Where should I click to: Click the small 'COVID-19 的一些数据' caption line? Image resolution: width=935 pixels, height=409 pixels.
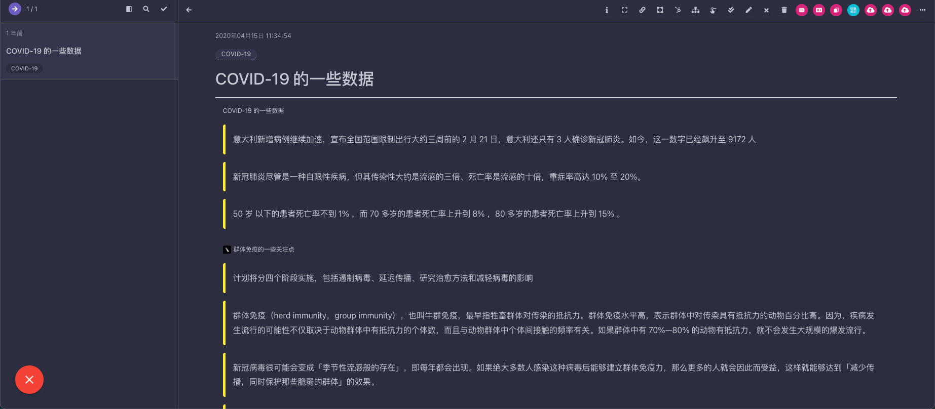pos(253,111)
